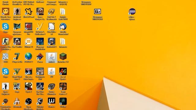Launch the red and blue diamond icon
Image resolution: width=196 pixels, height=110 pixels.
coord(40,56)
